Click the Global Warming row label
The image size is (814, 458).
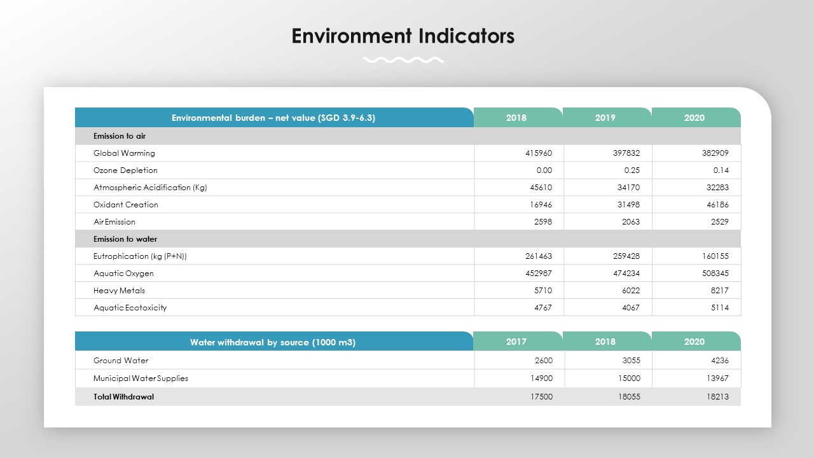[x=124, y=153]
